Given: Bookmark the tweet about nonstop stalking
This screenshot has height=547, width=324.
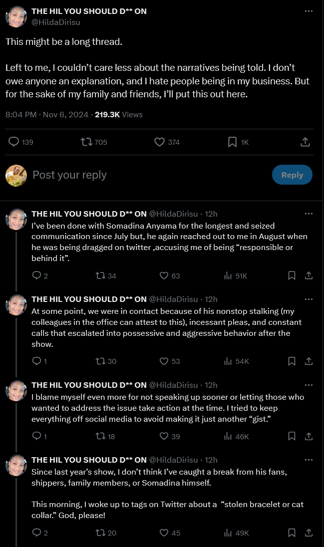Looking at the screenshot, I should [x=292, y=361].
